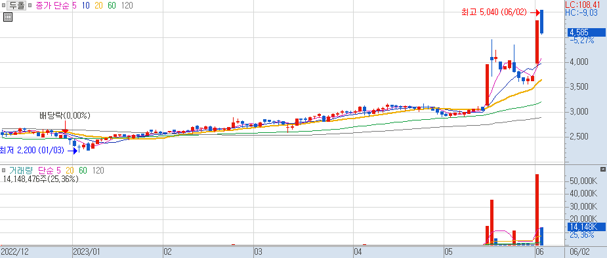Screen dimensions: 607x258
Task: Click the 02 month axis label
Action: [x=167, y=252]
